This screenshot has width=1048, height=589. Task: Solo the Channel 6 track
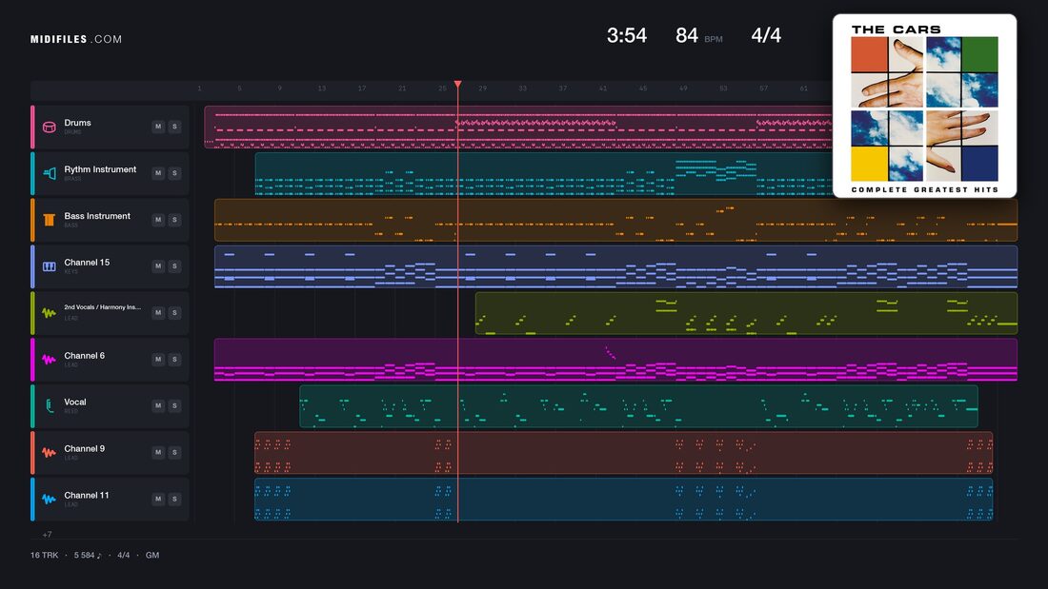[x=174, y=360]
